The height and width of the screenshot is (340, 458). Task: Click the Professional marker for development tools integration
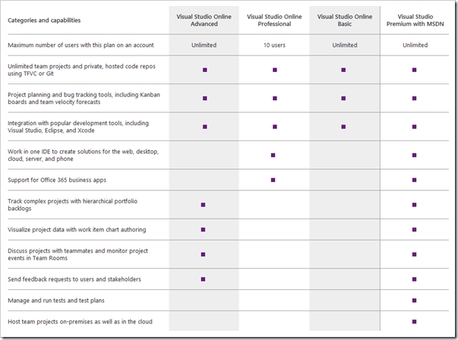click(x=273, y=126)
